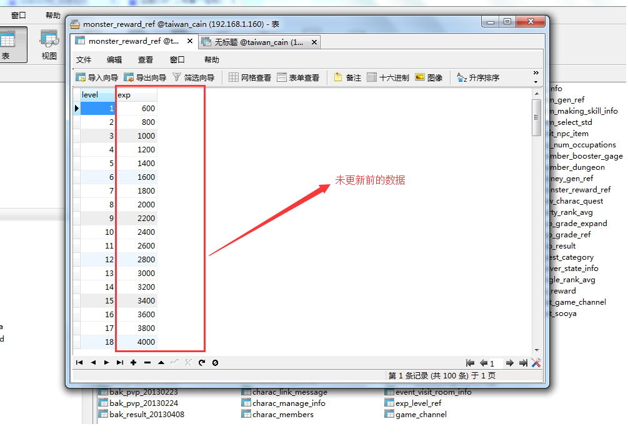Go to next page arrow
The height and width of the screenshot is (434, 628).
pos(509,363)
